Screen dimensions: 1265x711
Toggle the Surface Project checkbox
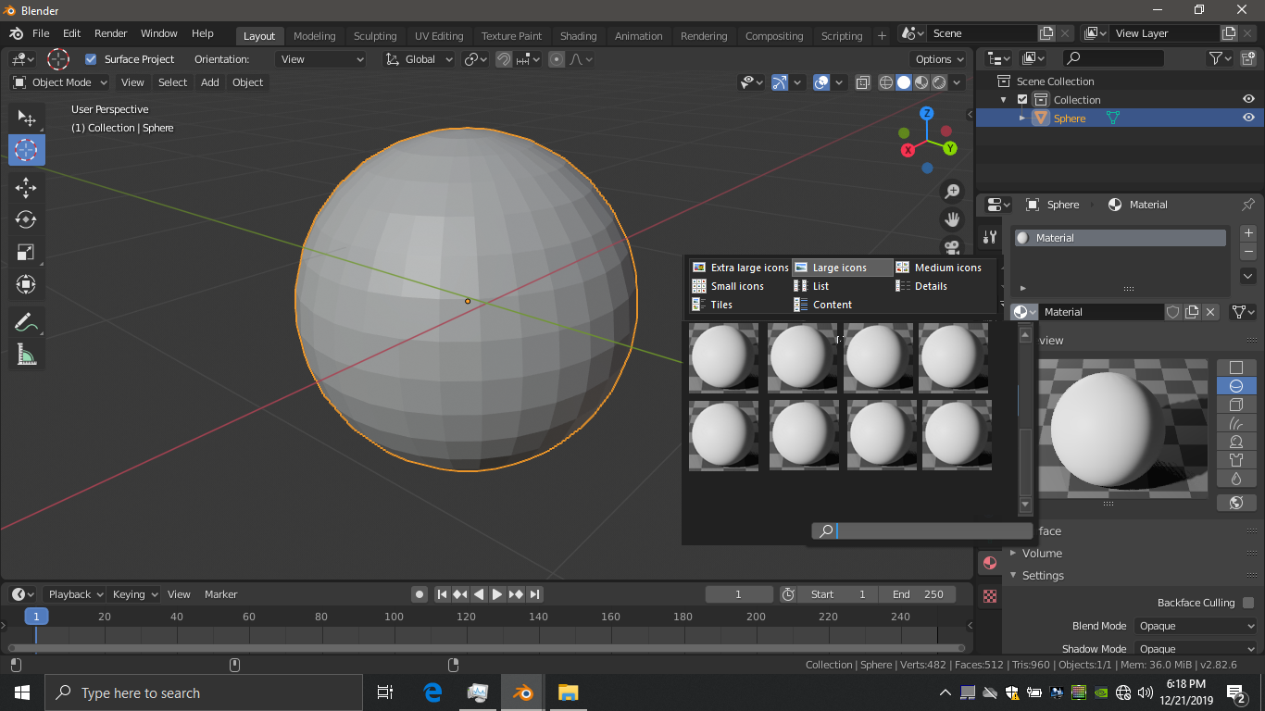coord(91,59)
